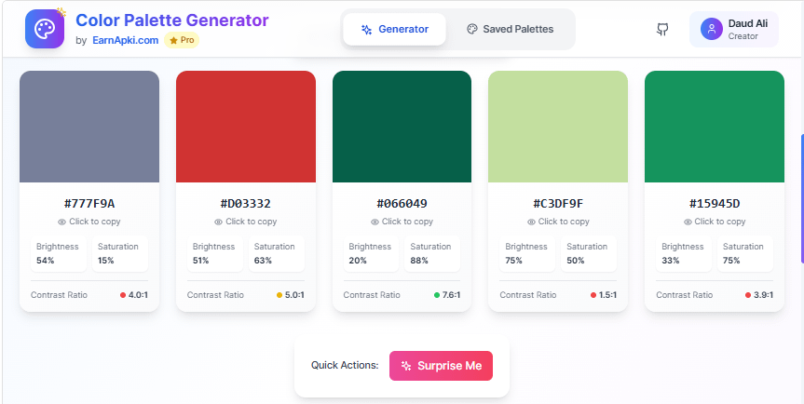Copy the hex code #15945D

[715, 204]
